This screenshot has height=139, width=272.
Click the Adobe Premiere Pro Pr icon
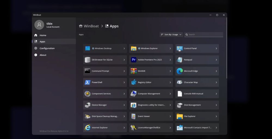[x=134, y=60]
